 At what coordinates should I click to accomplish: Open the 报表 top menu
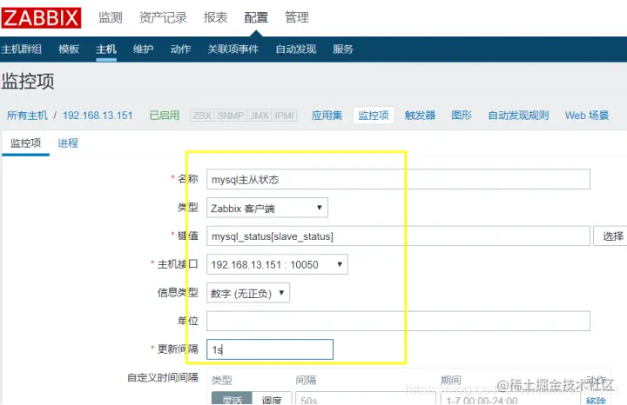(x=216, y=17)
